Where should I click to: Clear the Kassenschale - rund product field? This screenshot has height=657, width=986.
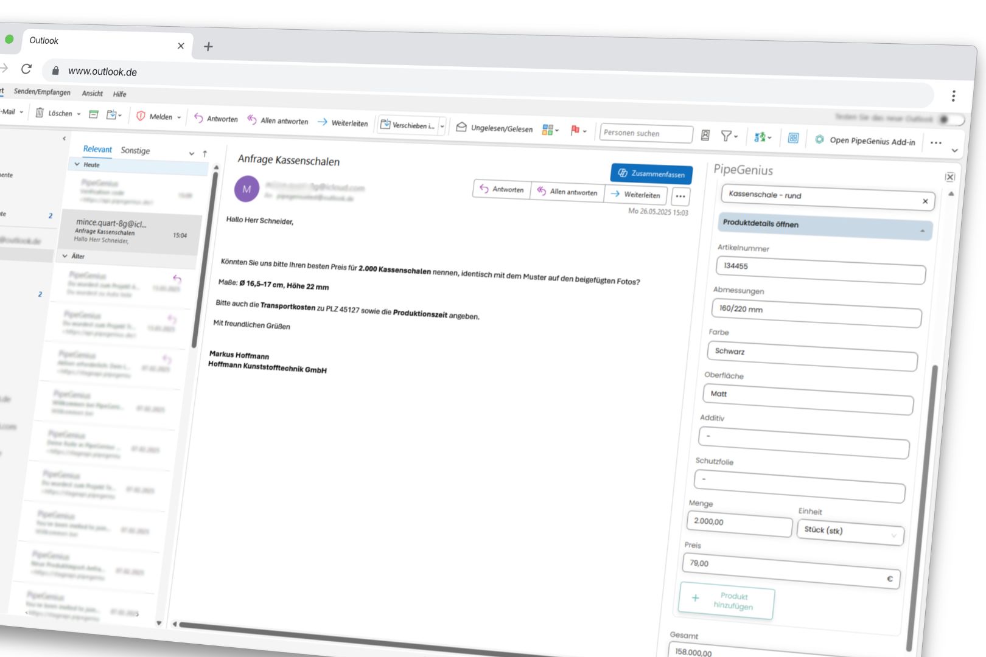pos(925,201)
